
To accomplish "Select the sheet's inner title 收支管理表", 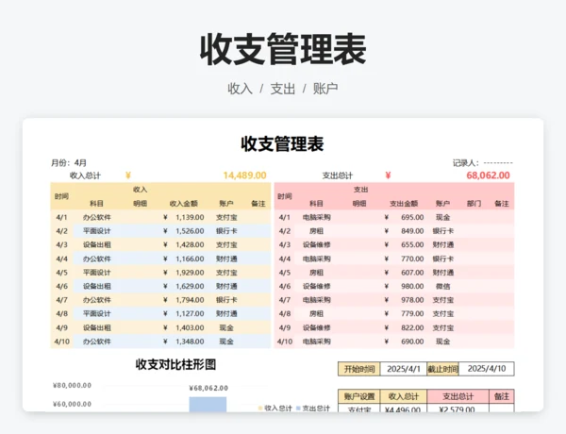I will click(x=282, y=143).
